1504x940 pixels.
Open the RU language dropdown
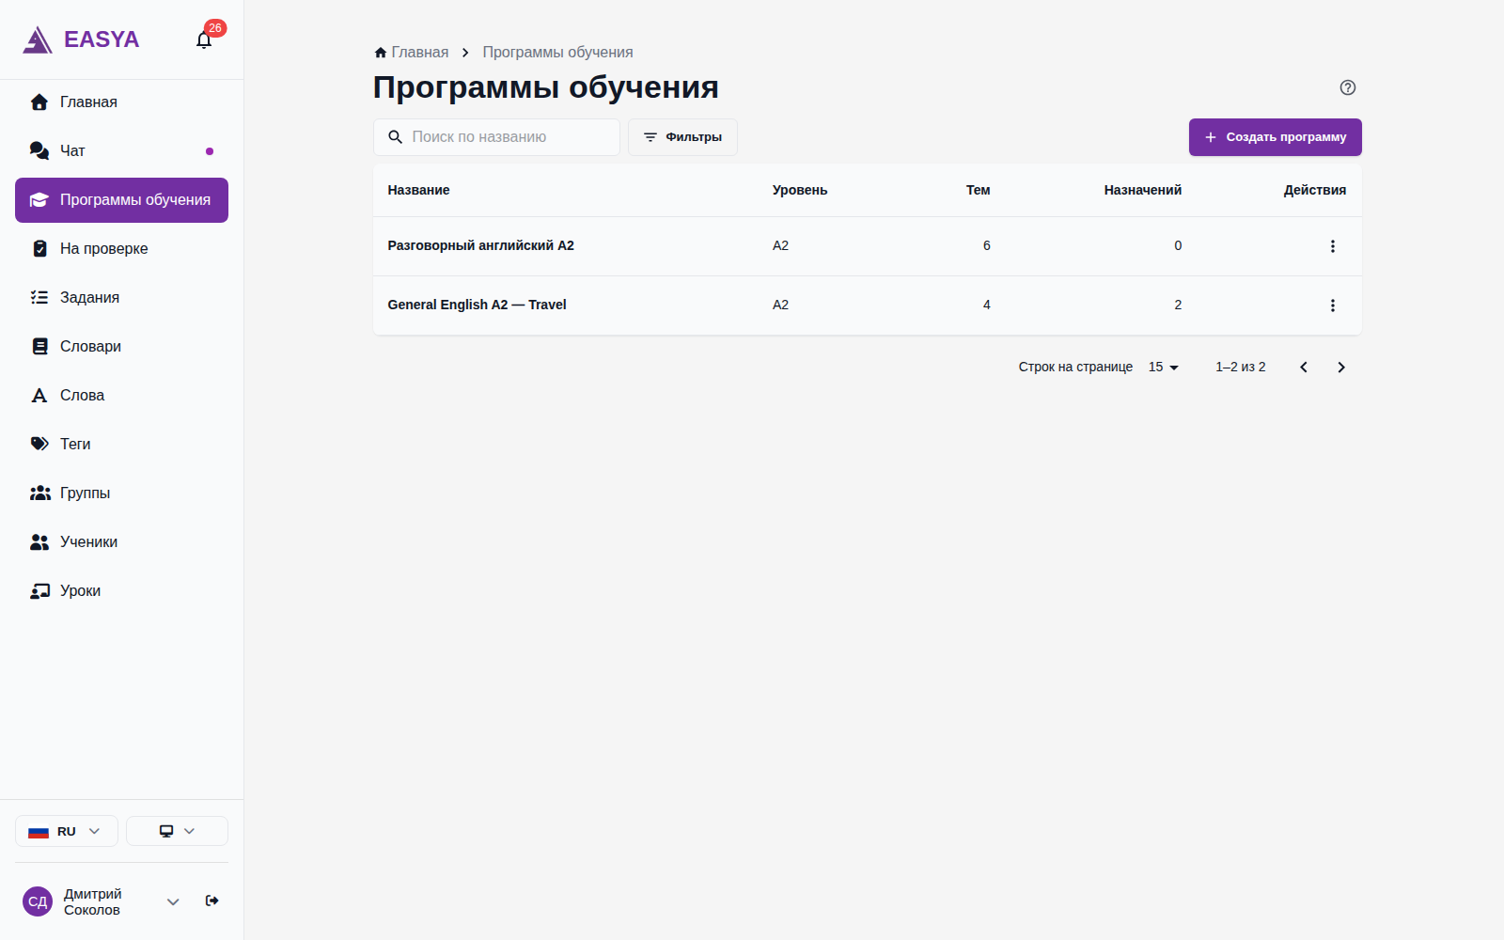coord(67,831)
